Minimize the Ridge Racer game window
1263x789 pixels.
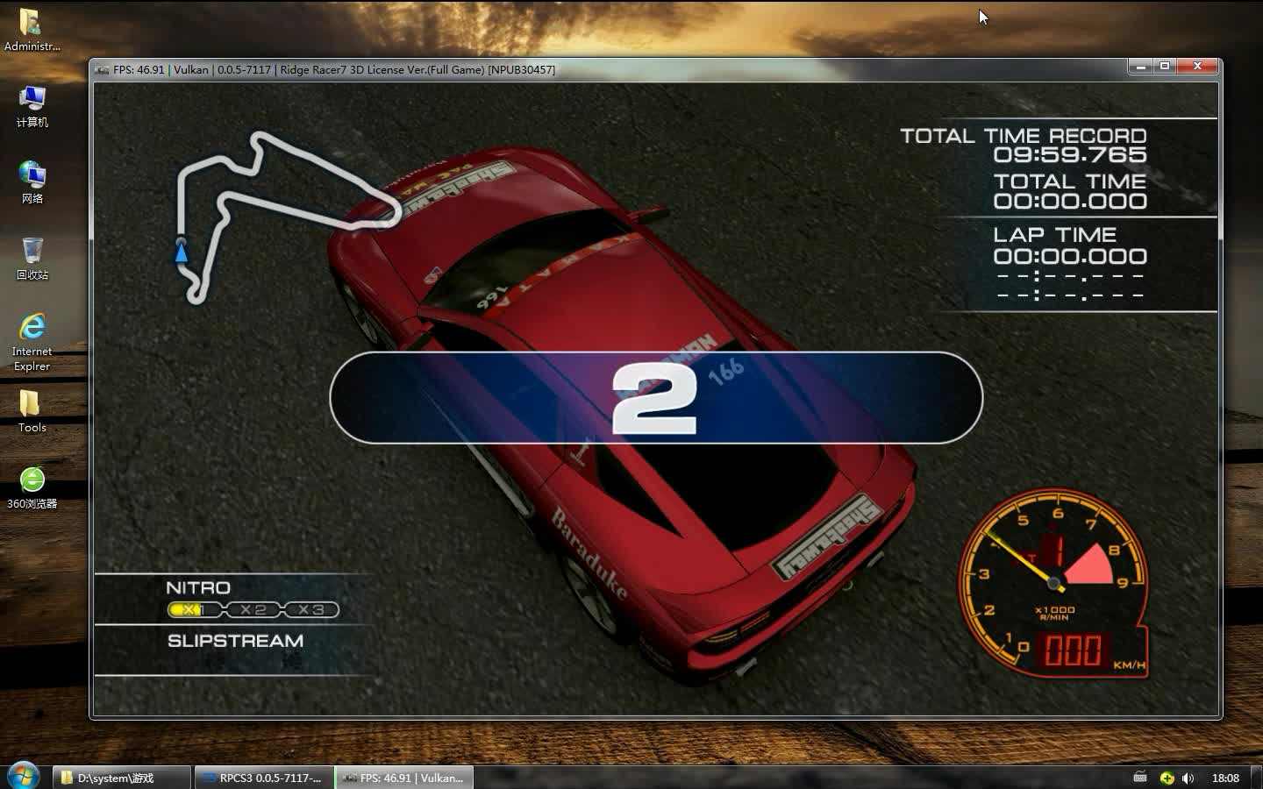[x=1141, y=67]
